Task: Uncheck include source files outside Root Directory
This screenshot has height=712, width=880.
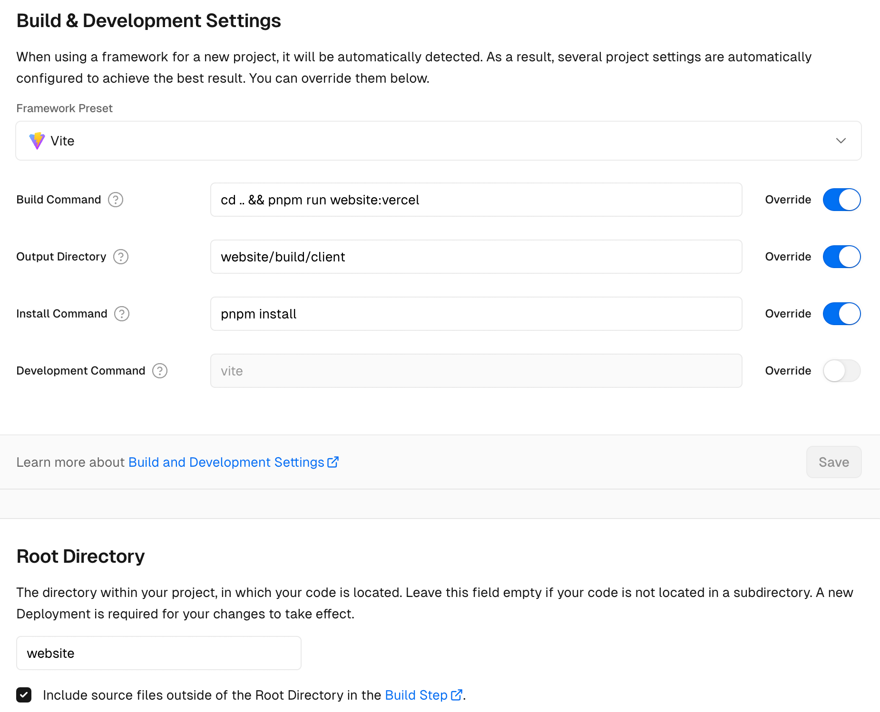Action: point(24,695)
